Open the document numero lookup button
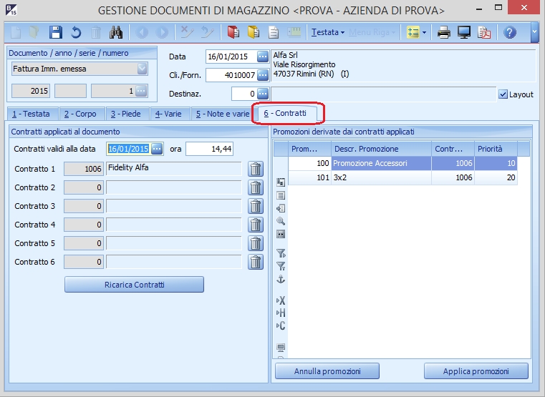The image size is (545, 397). click(x=141, y=91)
